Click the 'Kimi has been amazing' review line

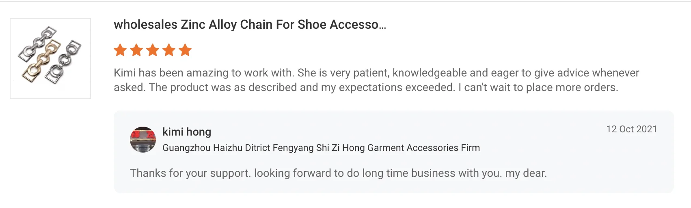(203, 73)
